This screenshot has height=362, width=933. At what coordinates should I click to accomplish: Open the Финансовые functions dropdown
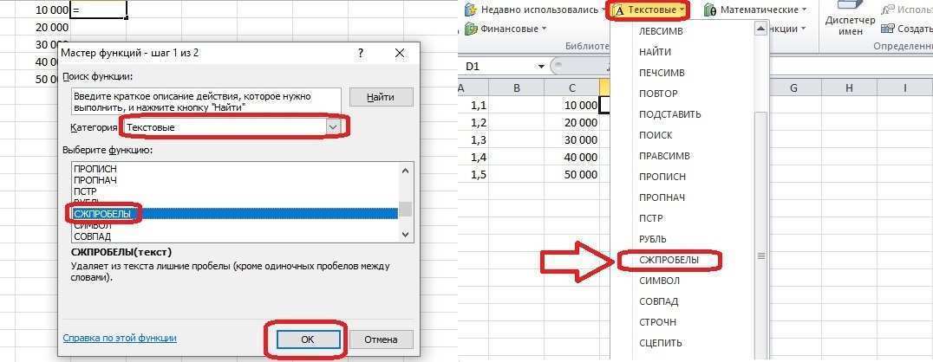pos(506,29)
